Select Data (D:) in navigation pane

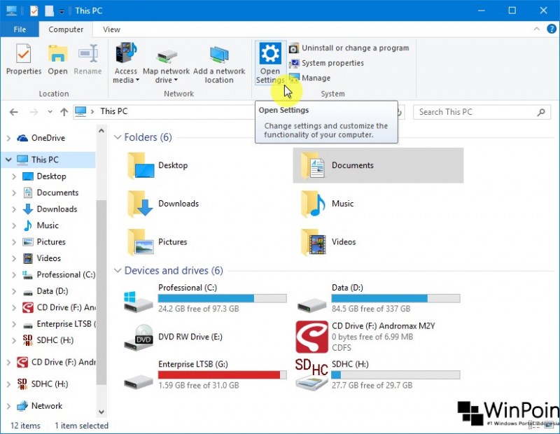[52, 291]
